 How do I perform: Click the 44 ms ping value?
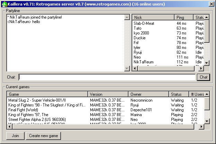tap(181, 23)
